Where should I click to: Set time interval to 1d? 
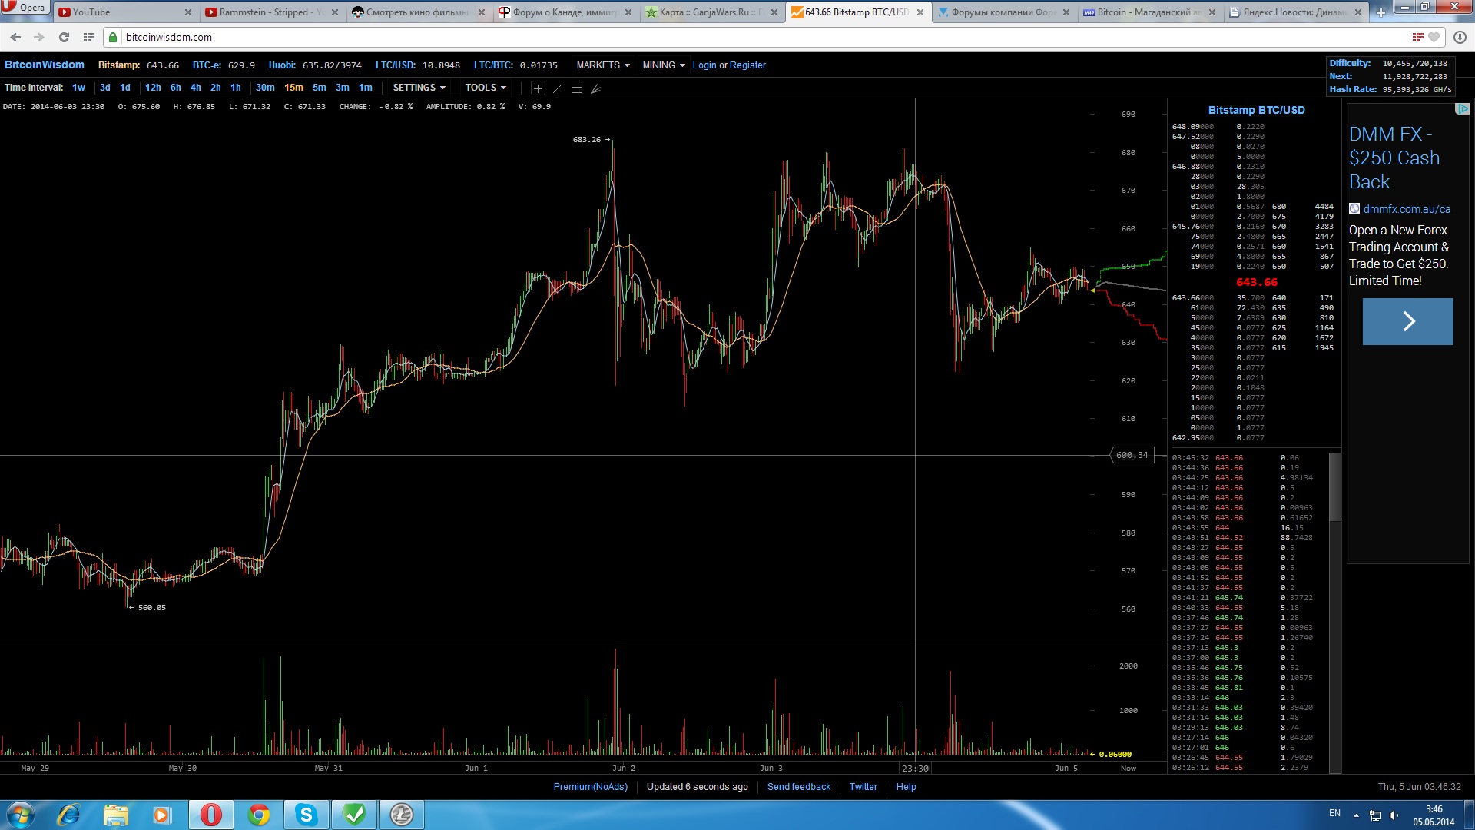(125, 88)
